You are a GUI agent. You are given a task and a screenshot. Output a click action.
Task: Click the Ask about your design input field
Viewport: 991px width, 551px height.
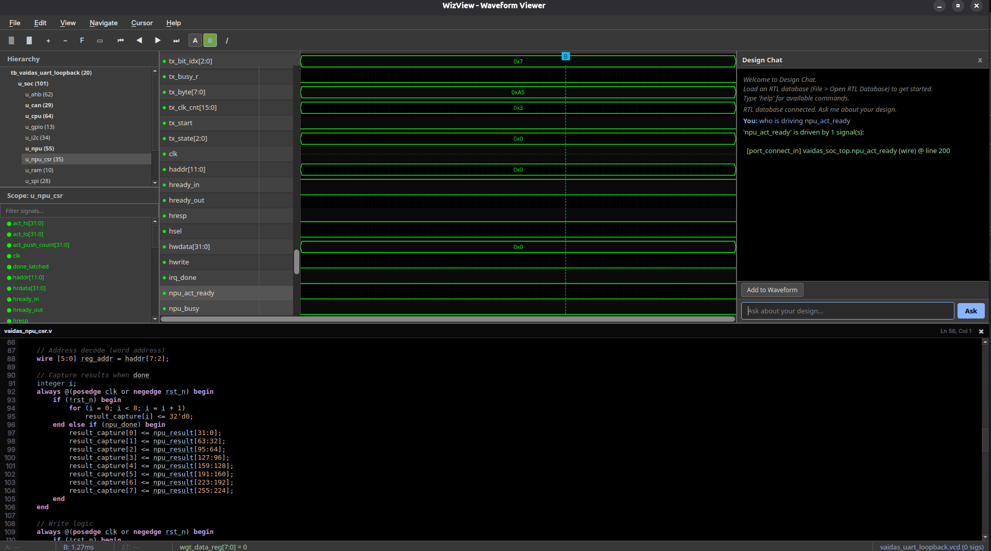point(847,310)
